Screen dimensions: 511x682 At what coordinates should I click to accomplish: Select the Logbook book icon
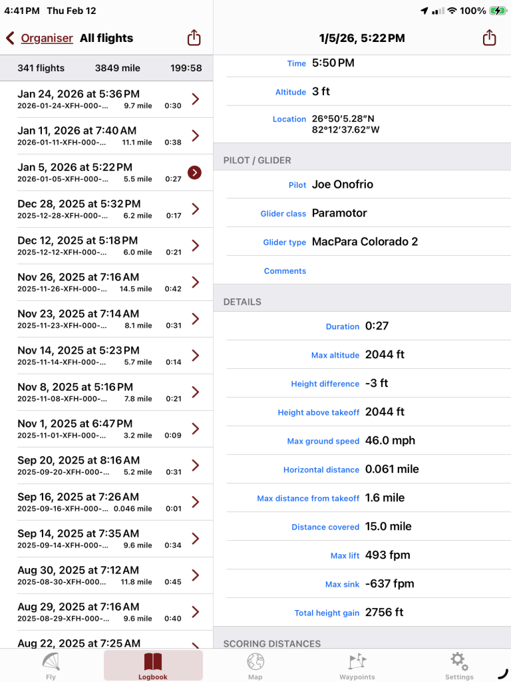coord(153,662)
